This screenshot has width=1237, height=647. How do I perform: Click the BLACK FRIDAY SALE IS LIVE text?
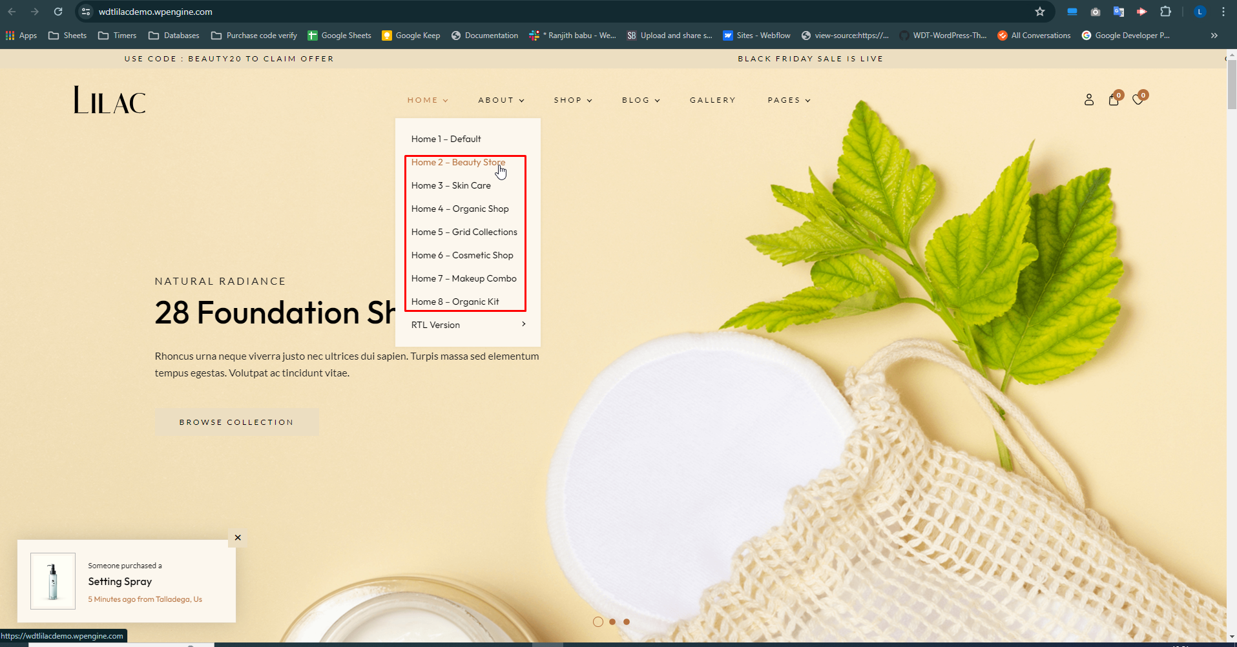pos(810,59)
